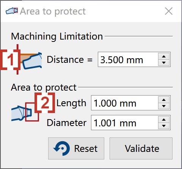Viewport: 182px width, 169px height.
Task: Click the Machining Limitation section heading
Action: click(x=57, y=37)
